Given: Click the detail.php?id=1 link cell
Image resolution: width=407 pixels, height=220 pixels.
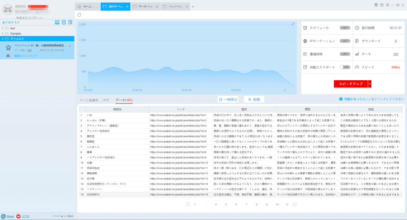Looking at the screenshot, I should pyautogui.click(x=181, y=115).
